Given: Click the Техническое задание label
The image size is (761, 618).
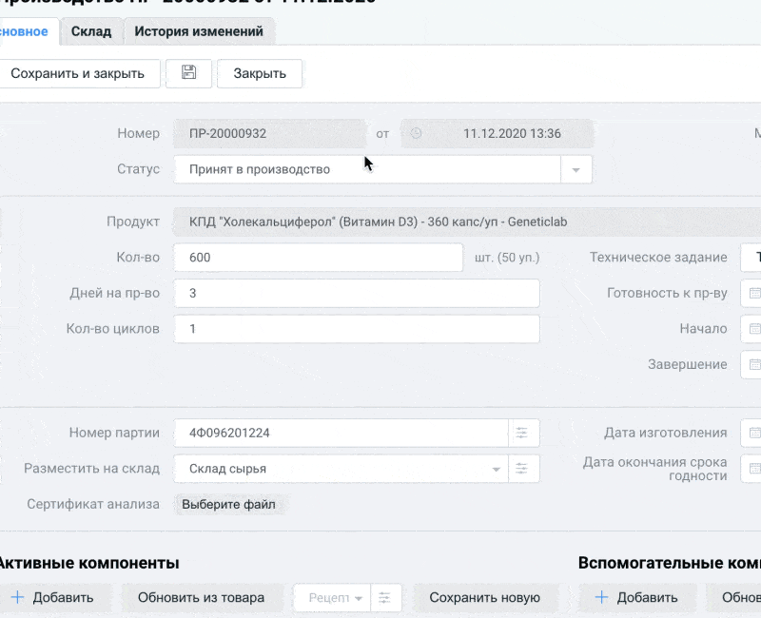Looking at the screenshot, I should [658, 258].
